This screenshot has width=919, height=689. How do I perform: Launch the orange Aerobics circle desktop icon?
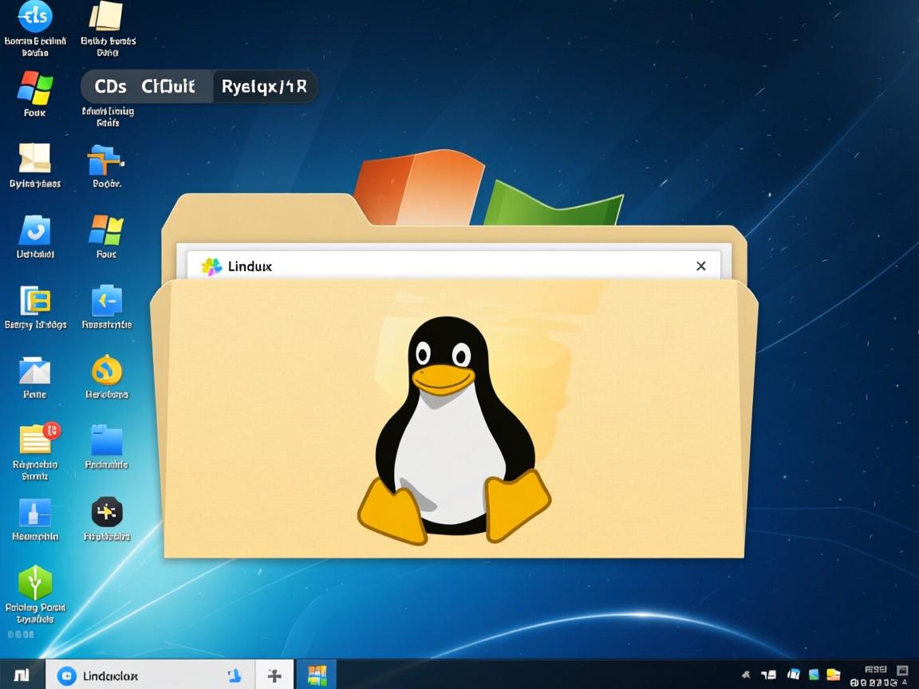(x=106, y=371)
